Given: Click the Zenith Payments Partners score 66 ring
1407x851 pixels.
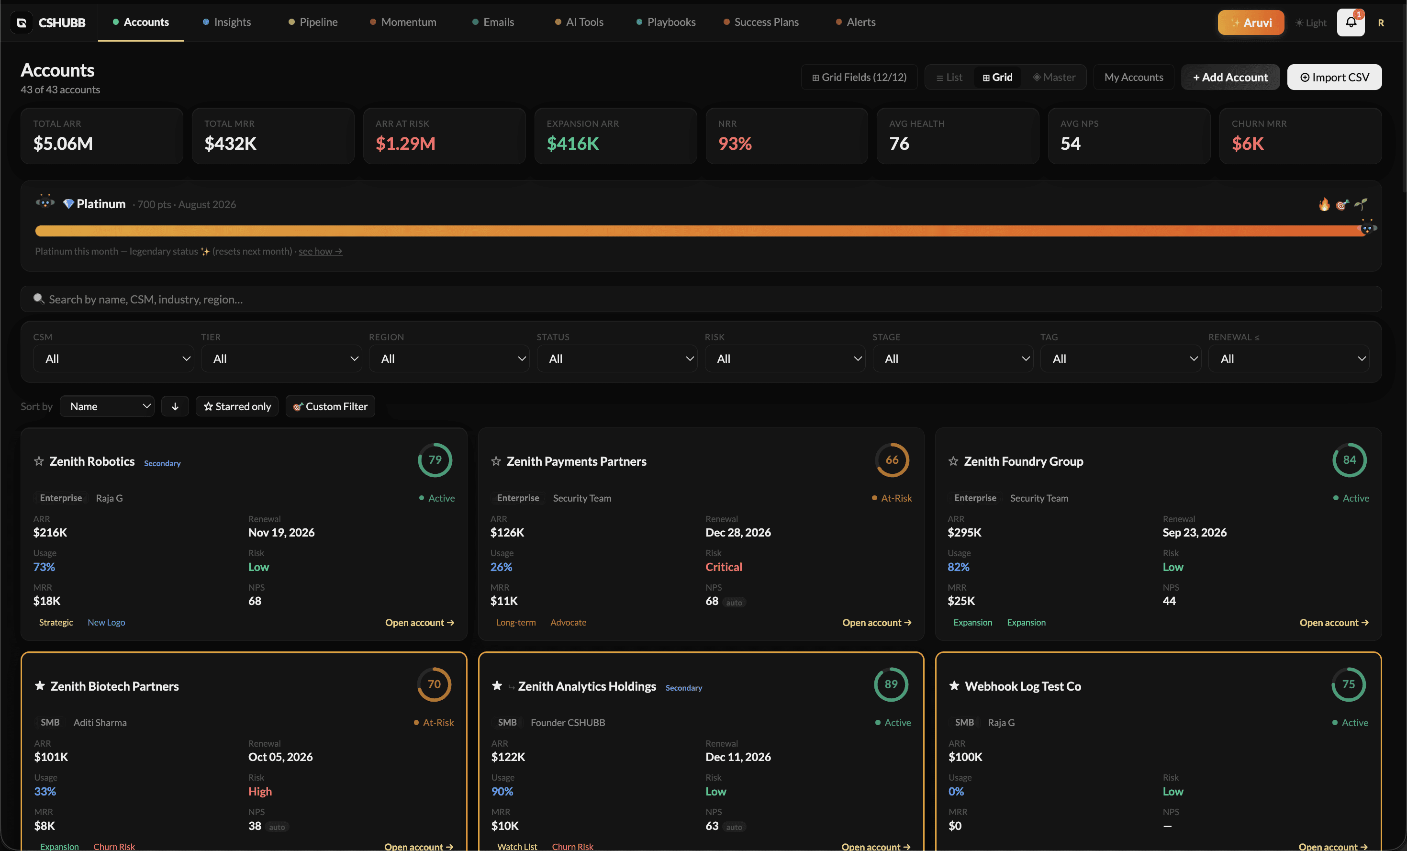Looking at the screenshot, I should tap(892, 460).
